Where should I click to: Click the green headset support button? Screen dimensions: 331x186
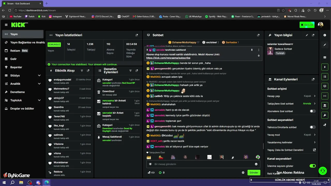[x=322, y=171]
